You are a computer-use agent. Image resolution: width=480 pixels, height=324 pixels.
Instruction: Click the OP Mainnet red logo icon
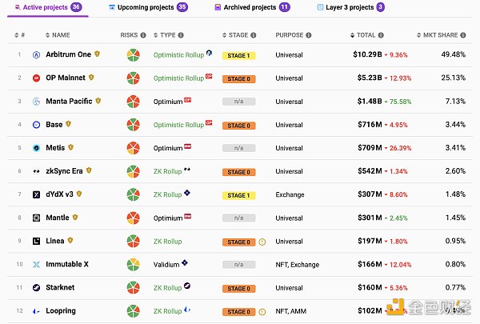(37, 78)
